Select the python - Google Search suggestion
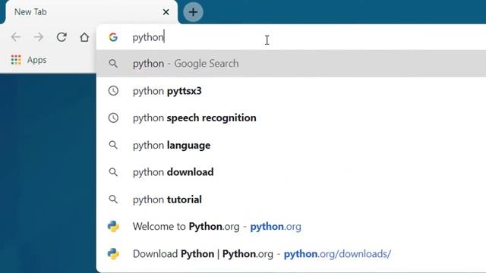Viewport: 486px width, 273px height. (292, 64)
